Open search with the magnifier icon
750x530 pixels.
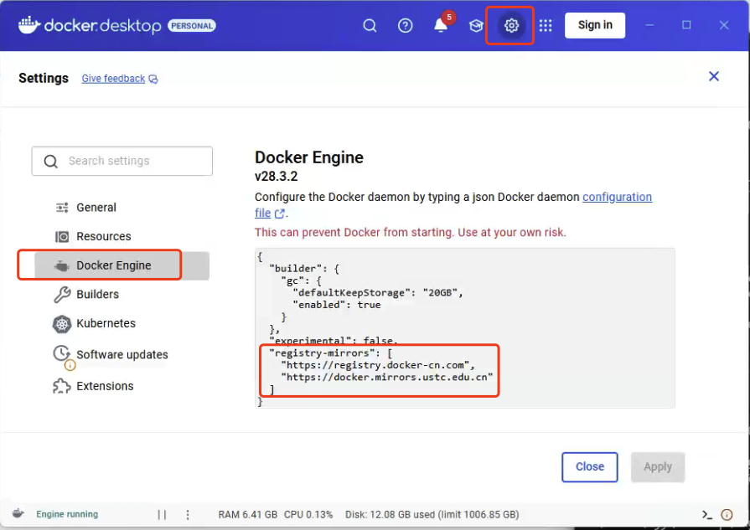pos(370,25)
